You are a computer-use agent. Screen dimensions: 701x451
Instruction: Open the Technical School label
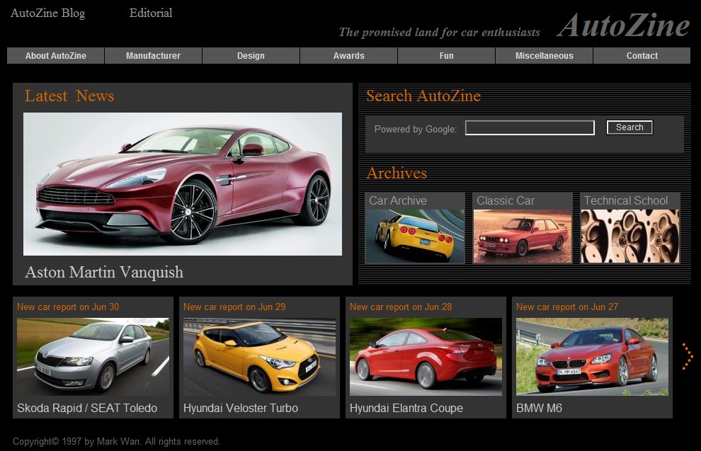626,200
